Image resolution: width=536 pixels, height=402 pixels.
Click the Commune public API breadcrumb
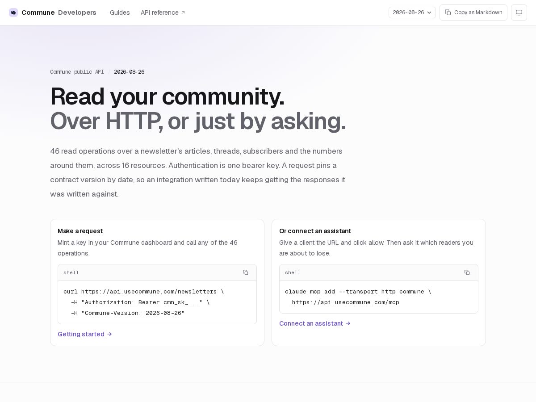click(77, 72)
